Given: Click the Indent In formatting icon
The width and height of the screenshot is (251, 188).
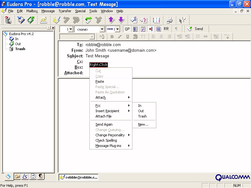Looking at the screenshot, I should point(180,37).
